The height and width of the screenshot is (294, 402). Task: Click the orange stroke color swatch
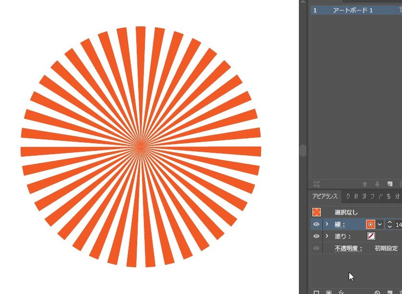click(370, 224)
